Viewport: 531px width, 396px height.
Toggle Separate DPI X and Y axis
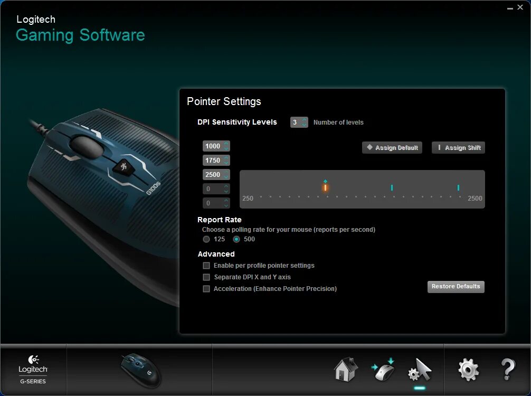pyautogui.click(x=206, y=277)
